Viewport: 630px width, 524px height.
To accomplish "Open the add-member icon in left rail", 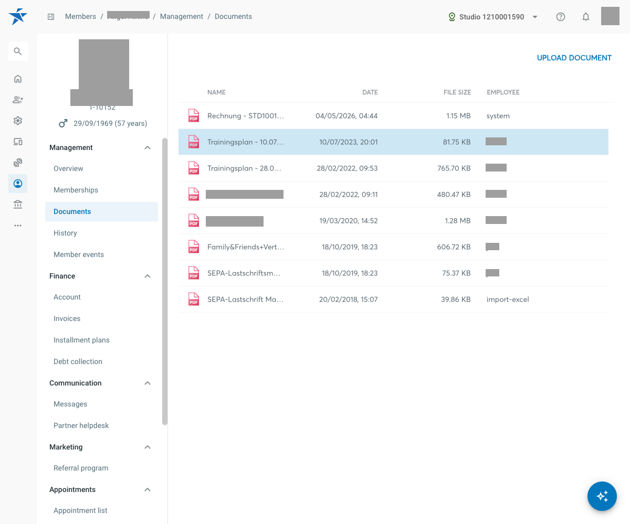I will pos(18,100).
